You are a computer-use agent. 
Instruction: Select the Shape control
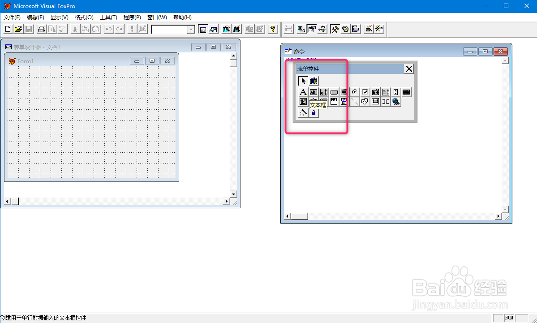[365, 102]
